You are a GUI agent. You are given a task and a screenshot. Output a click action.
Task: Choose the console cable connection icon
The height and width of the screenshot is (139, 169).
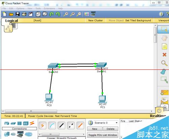[52, 125]
